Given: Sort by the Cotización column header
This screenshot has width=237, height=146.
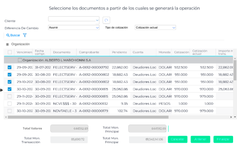Looking at the screenshot, I should click(181, 52).
